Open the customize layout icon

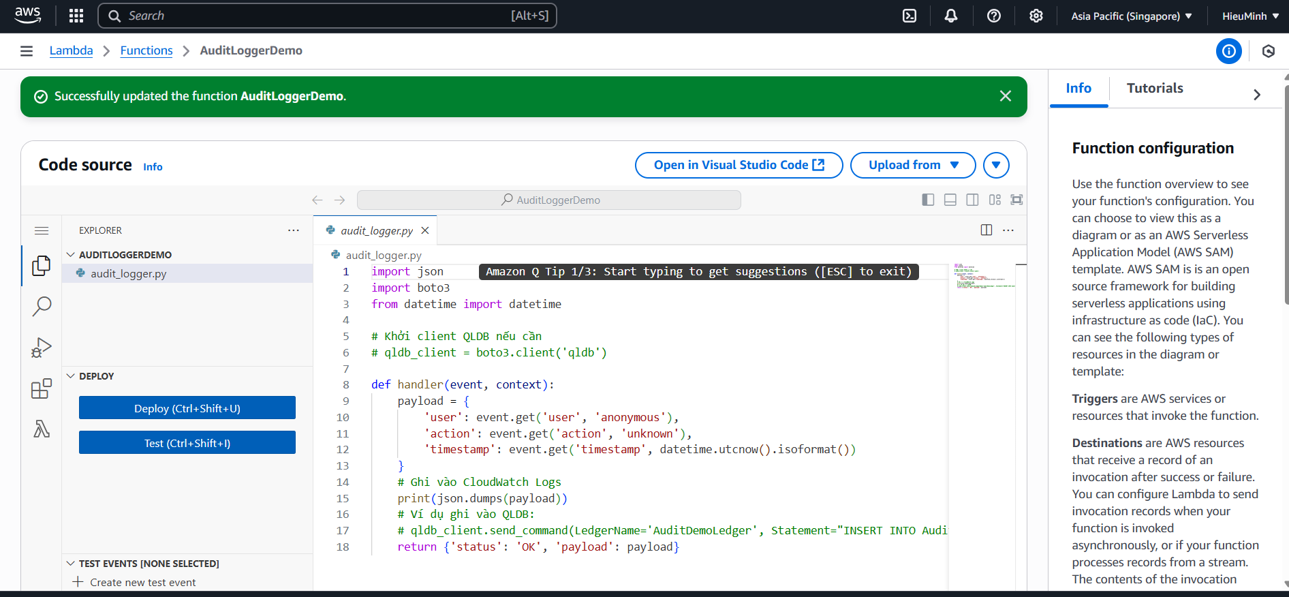point(995,200)
